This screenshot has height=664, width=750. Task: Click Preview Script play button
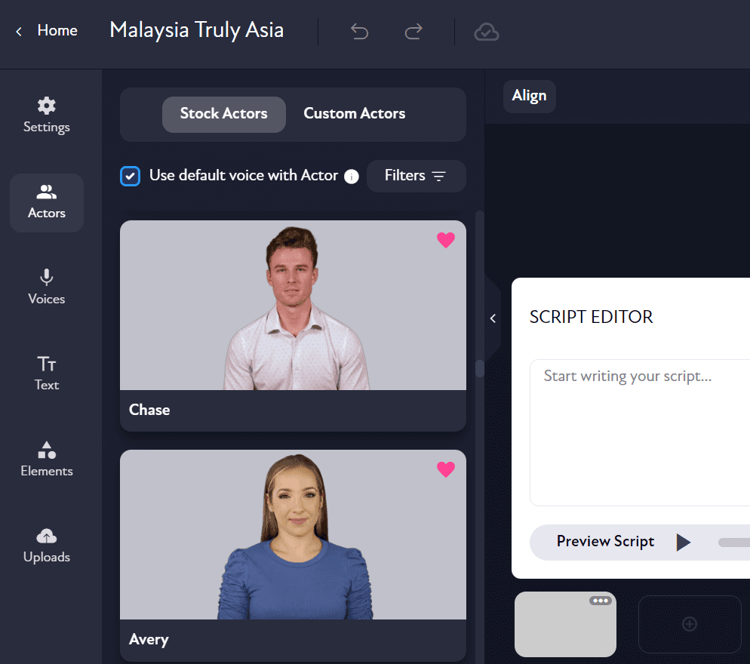pyautogui.click(x=683, y=542)
